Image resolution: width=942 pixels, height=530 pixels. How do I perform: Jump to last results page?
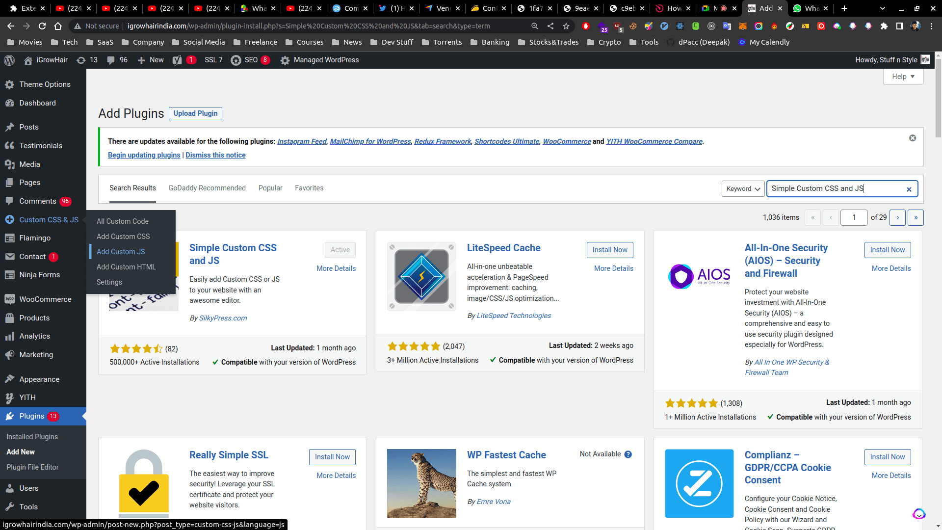916,217
